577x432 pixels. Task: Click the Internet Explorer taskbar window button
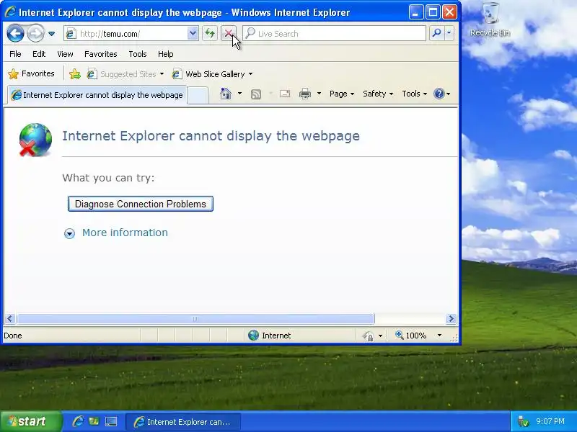pyautogui.click(x=183, y=422)
